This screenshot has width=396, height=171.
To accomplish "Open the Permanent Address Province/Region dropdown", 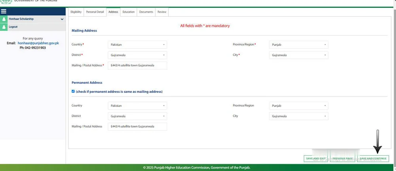I will point(299,106).
